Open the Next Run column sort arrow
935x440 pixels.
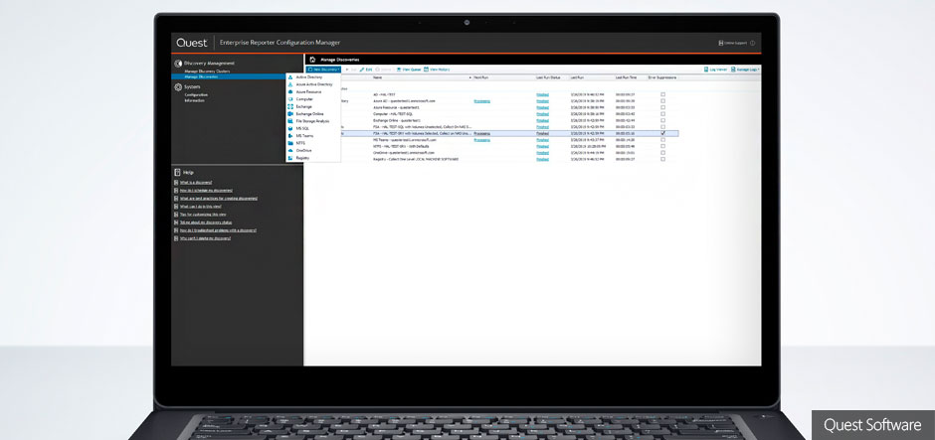click(x=470, y=77)
